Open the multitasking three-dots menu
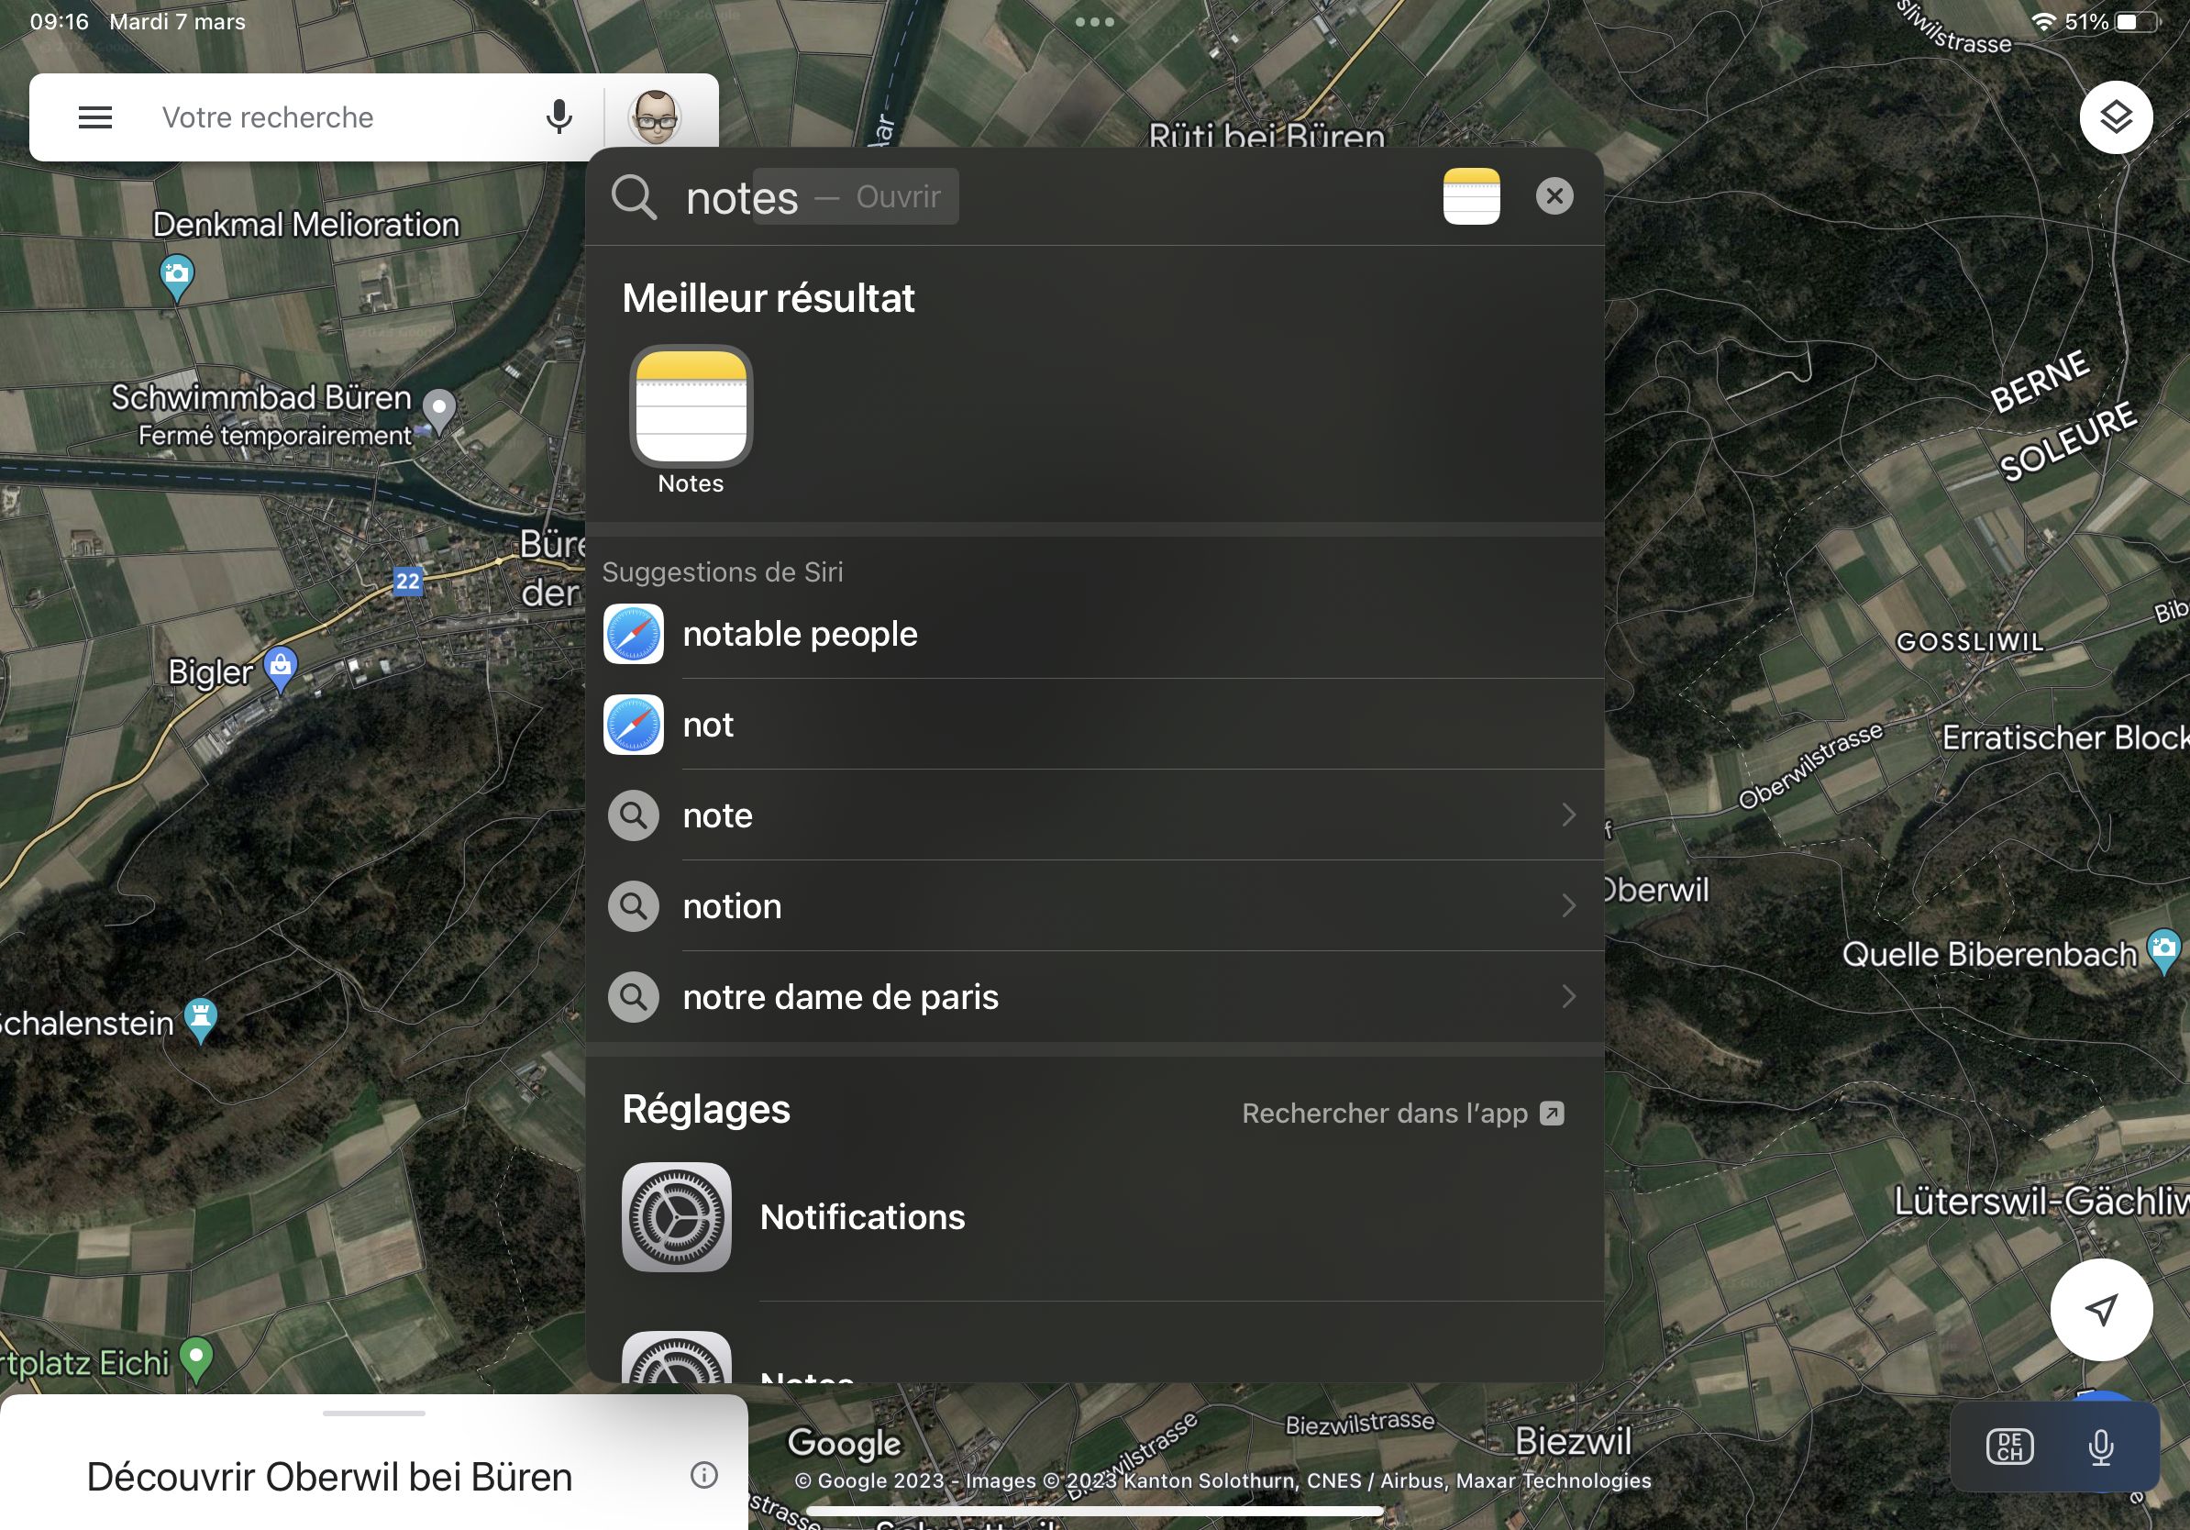The width and height of the screenshot is (2190, 1530). (1094, 22)
